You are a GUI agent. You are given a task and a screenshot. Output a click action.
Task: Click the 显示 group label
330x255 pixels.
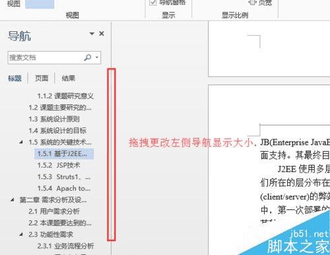click(168, 15)
